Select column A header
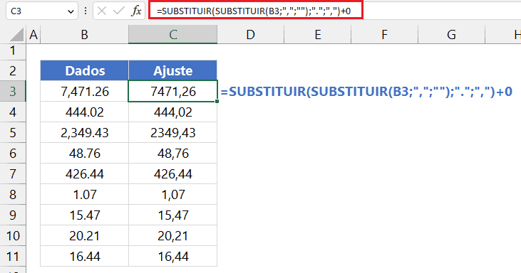Image resolution: width=521 pixels, height=273 pixels. click(x=33, y=34)
